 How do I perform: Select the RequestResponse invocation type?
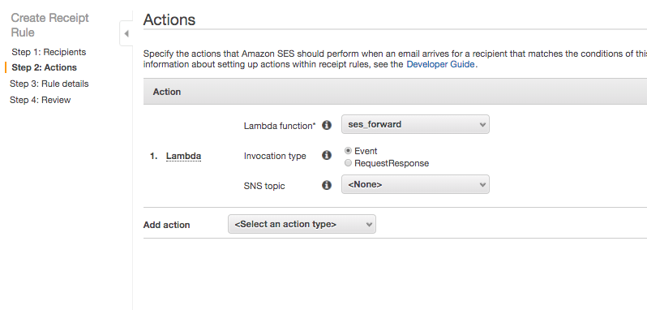(348, 163)
